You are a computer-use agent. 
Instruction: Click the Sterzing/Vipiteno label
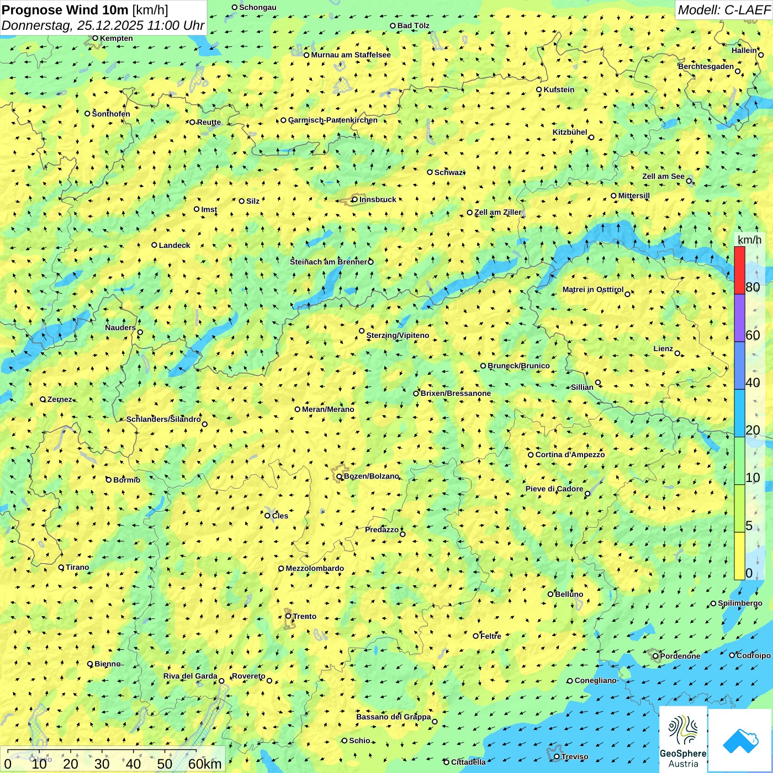coord(398,335)
